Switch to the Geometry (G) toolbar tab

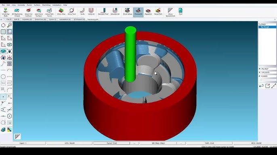(27, 19)
